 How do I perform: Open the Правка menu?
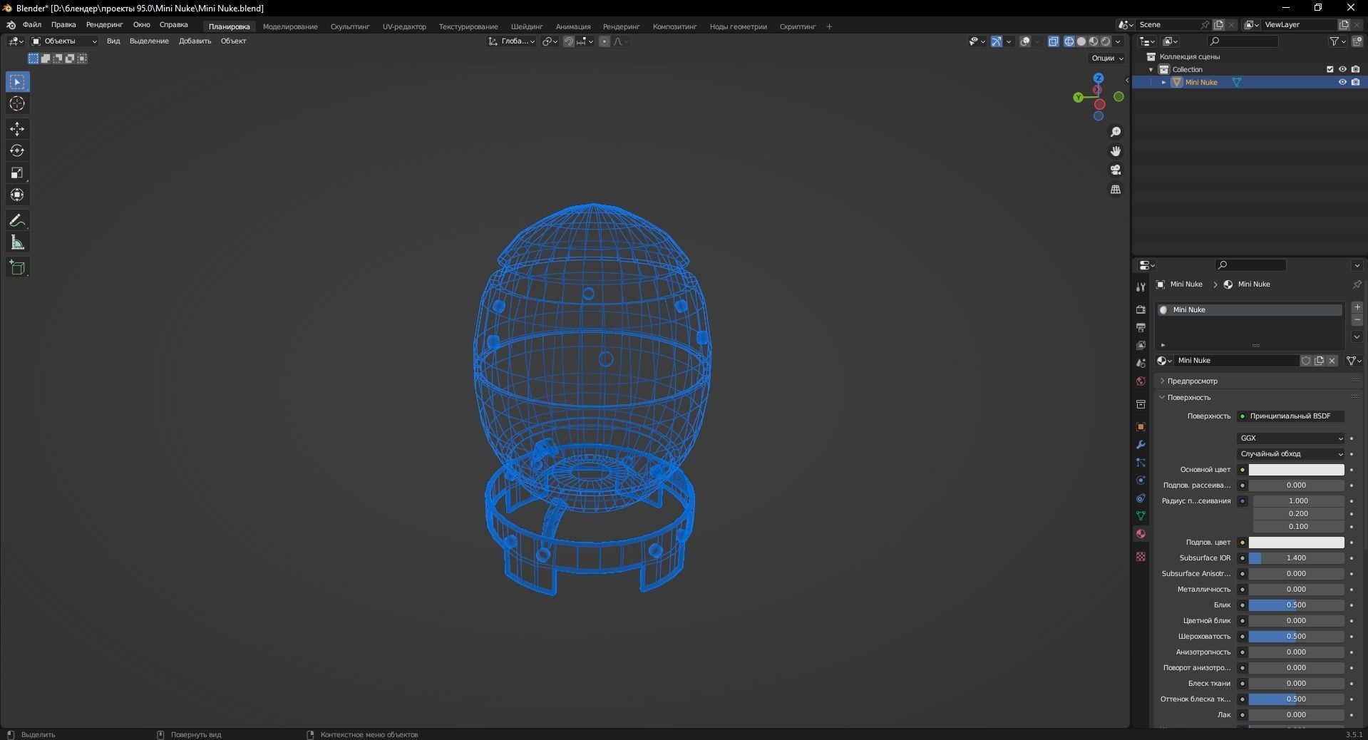point(63,25)
